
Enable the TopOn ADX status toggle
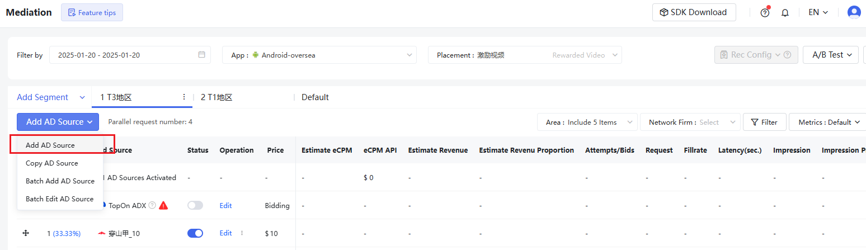coord(195,205)
